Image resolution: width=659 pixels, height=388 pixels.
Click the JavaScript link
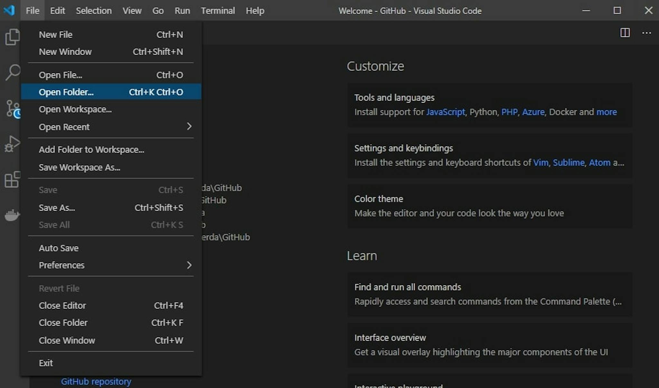[446, 112]
